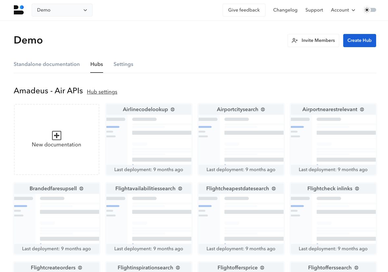
Task: Click the globe icon beside Flightcheck inlinks
Action: point(357,188)
